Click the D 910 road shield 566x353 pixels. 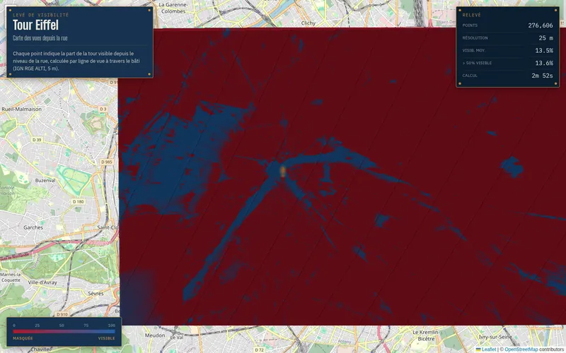pos(62,314)
